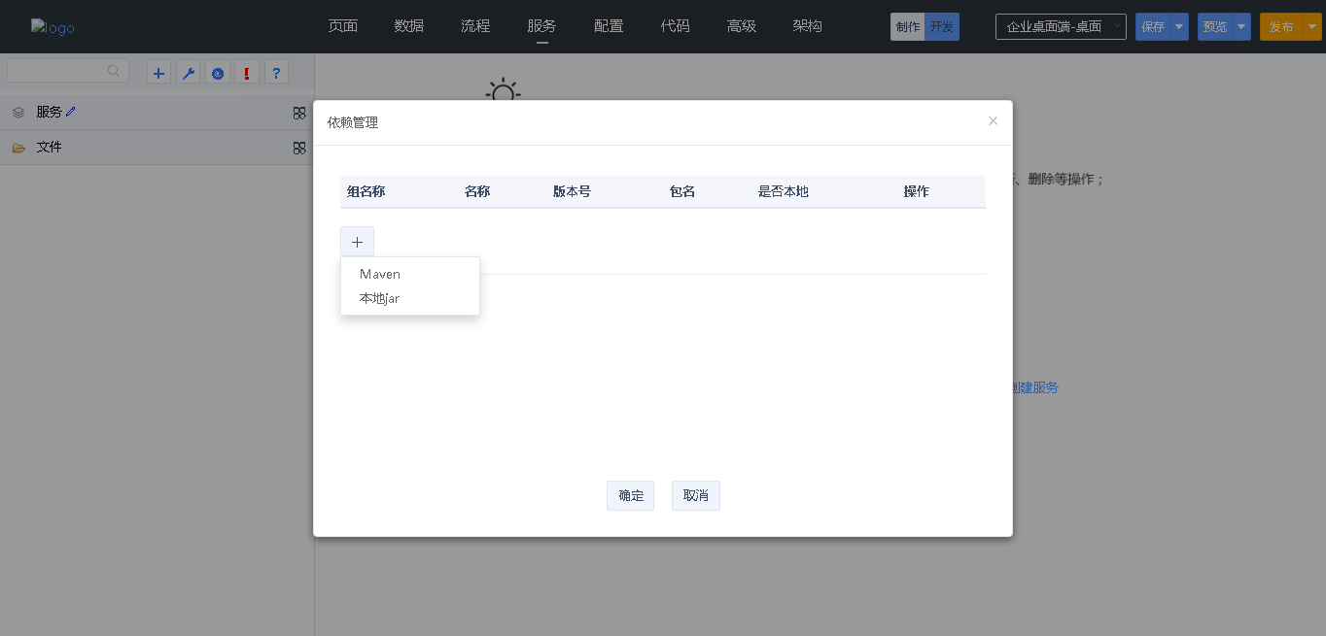1326x636 pixels.
Task: Expand the arrow next to 保存
Action: (1179, 27)
